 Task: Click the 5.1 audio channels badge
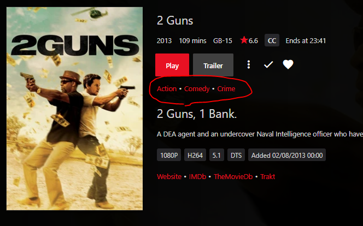pyautogui.click(x=216, y=155)
